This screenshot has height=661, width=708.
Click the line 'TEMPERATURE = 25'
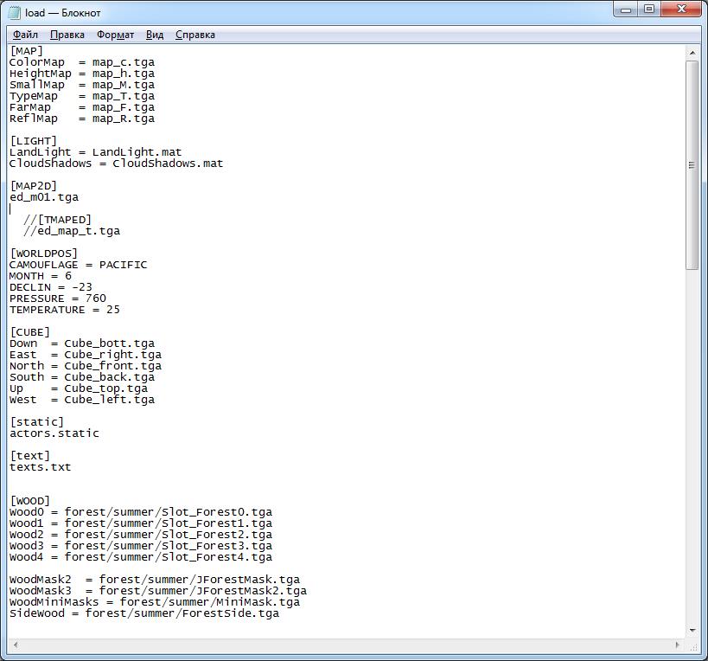coord(65,310)
